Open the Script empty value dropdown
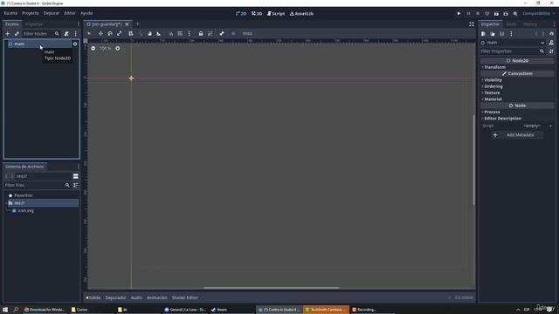Screen dimensions: 559x314 point(536,126)
